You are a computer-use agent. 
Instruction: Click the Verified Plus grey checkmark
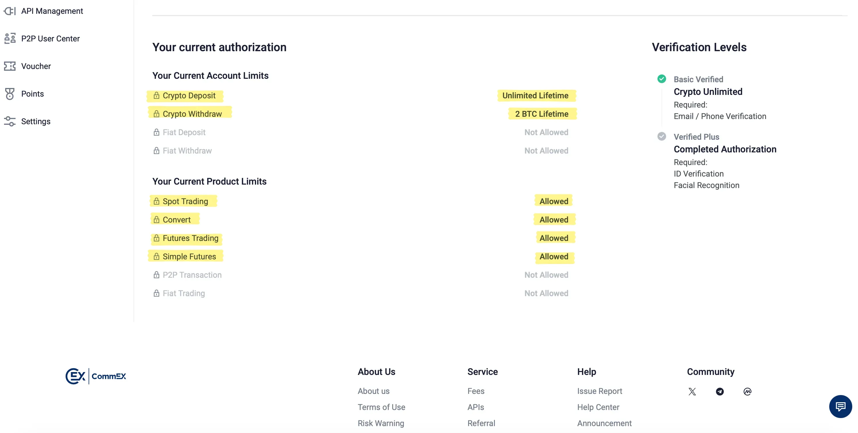click(x=661, y=137)
